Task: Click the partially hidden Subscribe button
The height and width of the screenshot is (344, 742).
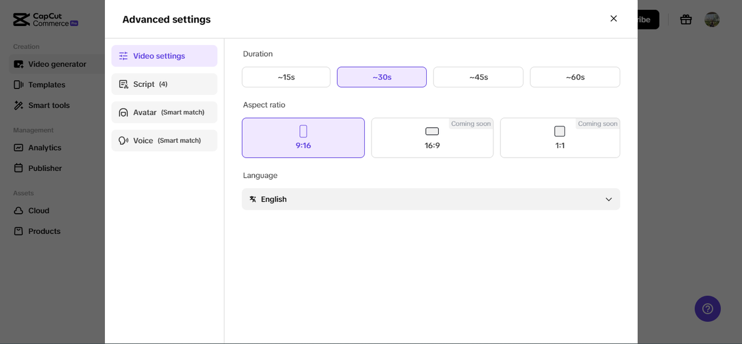Action: (648, 20)
